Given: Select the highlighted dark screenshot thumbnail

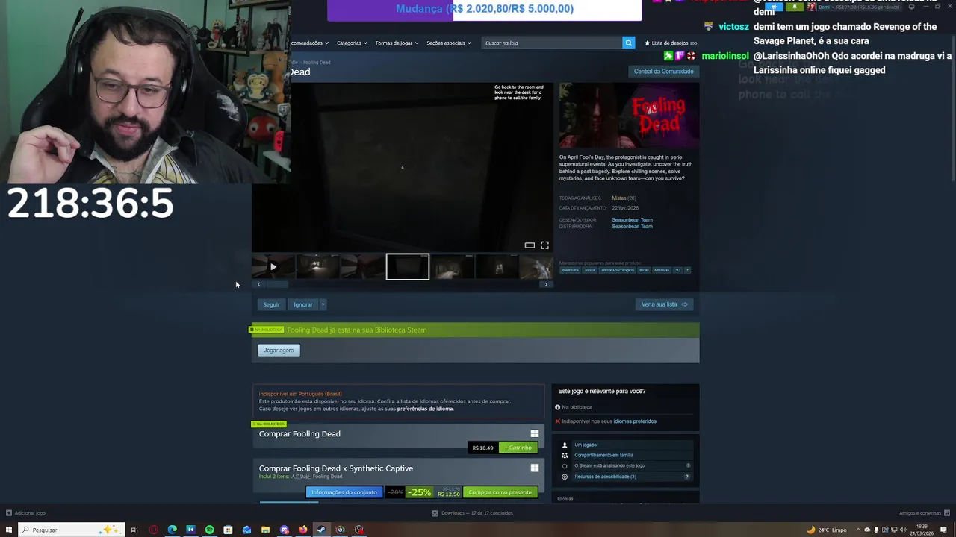Looking at the screenshot, I should coord(408,266).
